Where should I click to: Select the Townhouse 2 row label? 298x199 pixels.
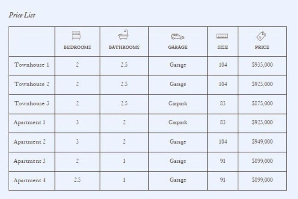[x=32, y=84]
